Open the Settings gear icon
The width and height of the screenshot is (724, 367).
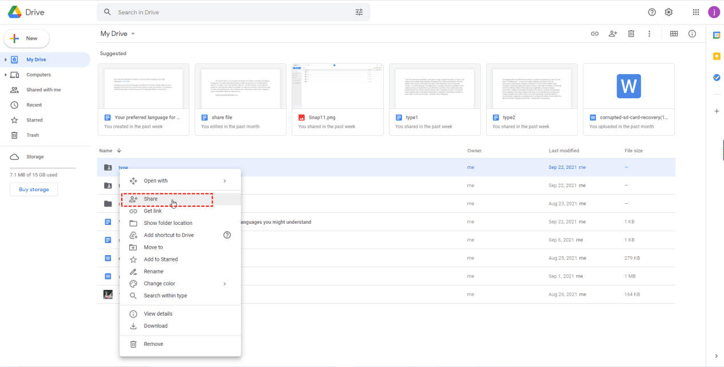669,12
